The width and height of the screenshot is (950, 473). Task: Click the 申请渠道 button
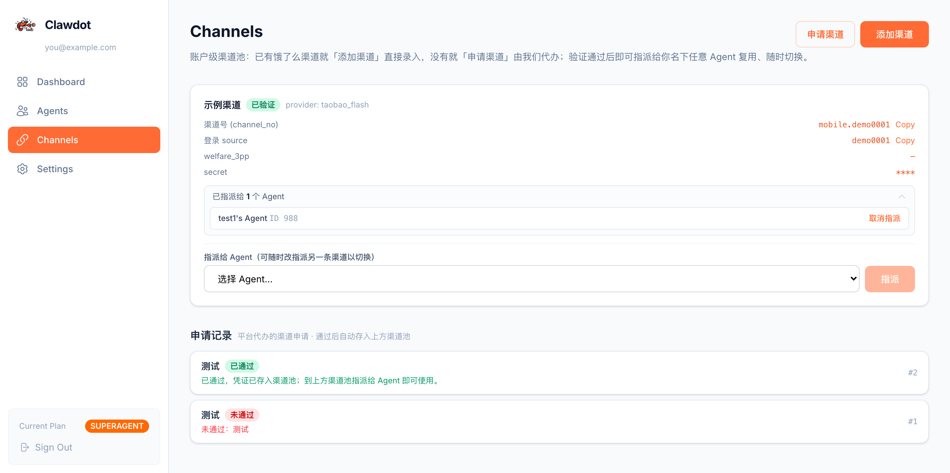(825, 34)
